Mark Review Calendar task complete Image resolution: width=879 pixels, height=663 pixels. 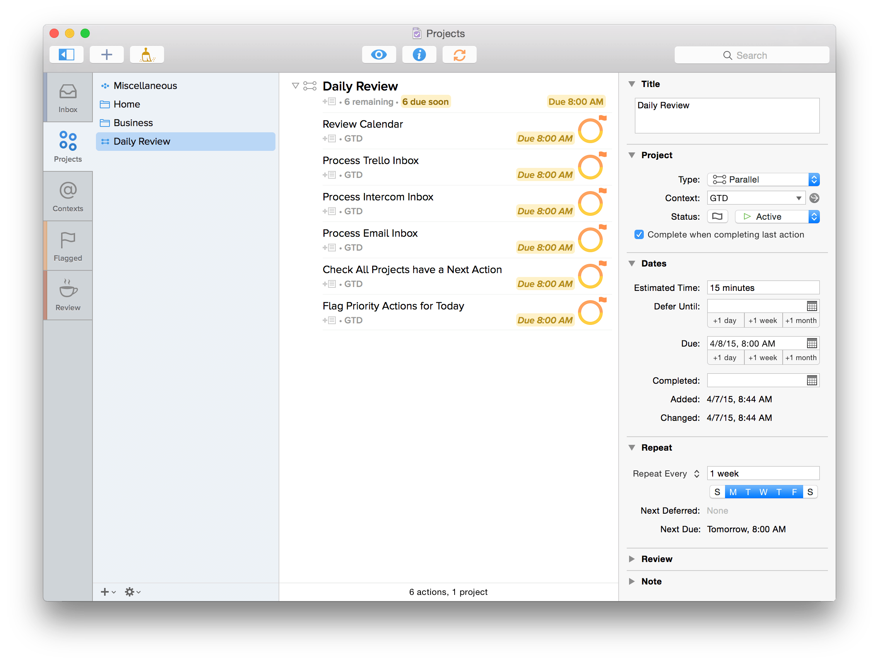pos(590,131)
